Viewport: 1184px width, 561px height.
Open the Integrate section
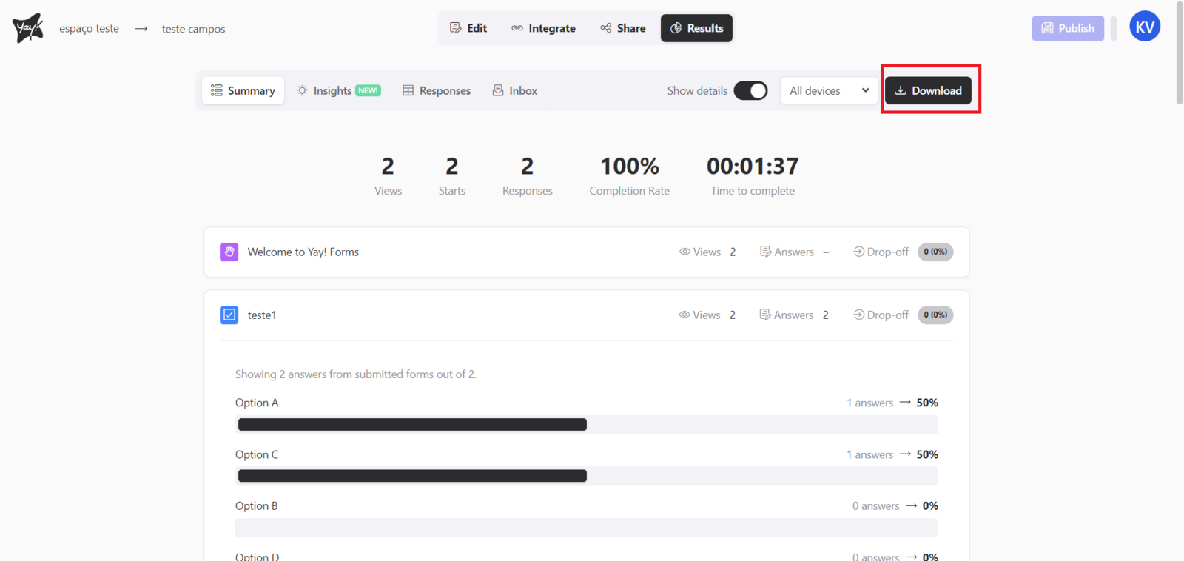(543, 28)
